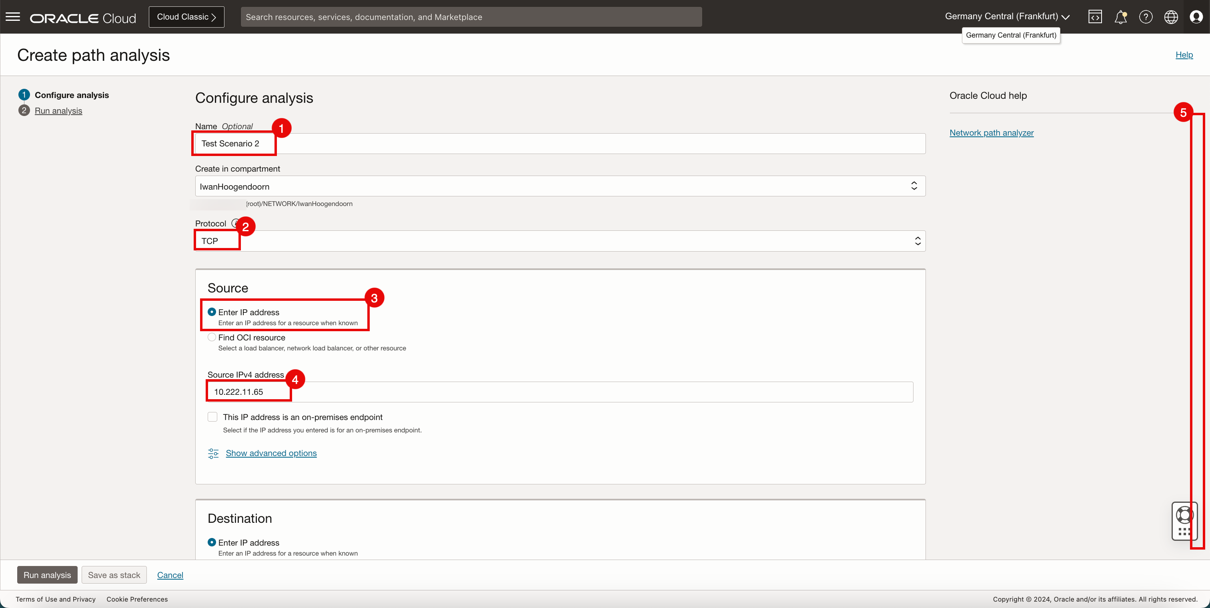Viewport: 1210px width, 608px height.
Task: Click the Protocol info icon
Action: click(x=235, y=224)
